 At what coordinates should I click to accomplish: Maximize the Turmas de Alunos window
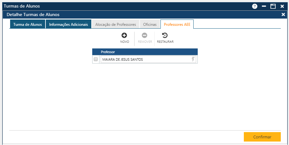point(273,6)
